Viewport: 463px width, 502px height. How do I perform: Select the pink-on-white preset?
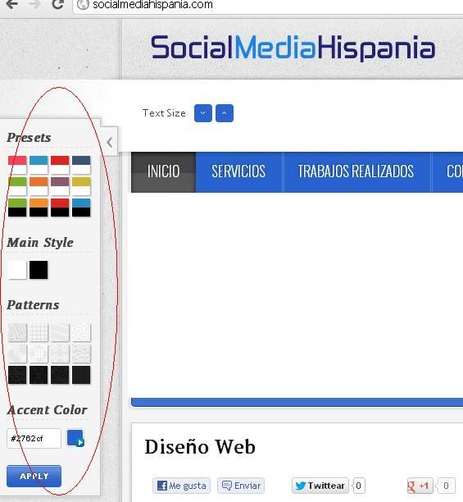tap(17, 165)
